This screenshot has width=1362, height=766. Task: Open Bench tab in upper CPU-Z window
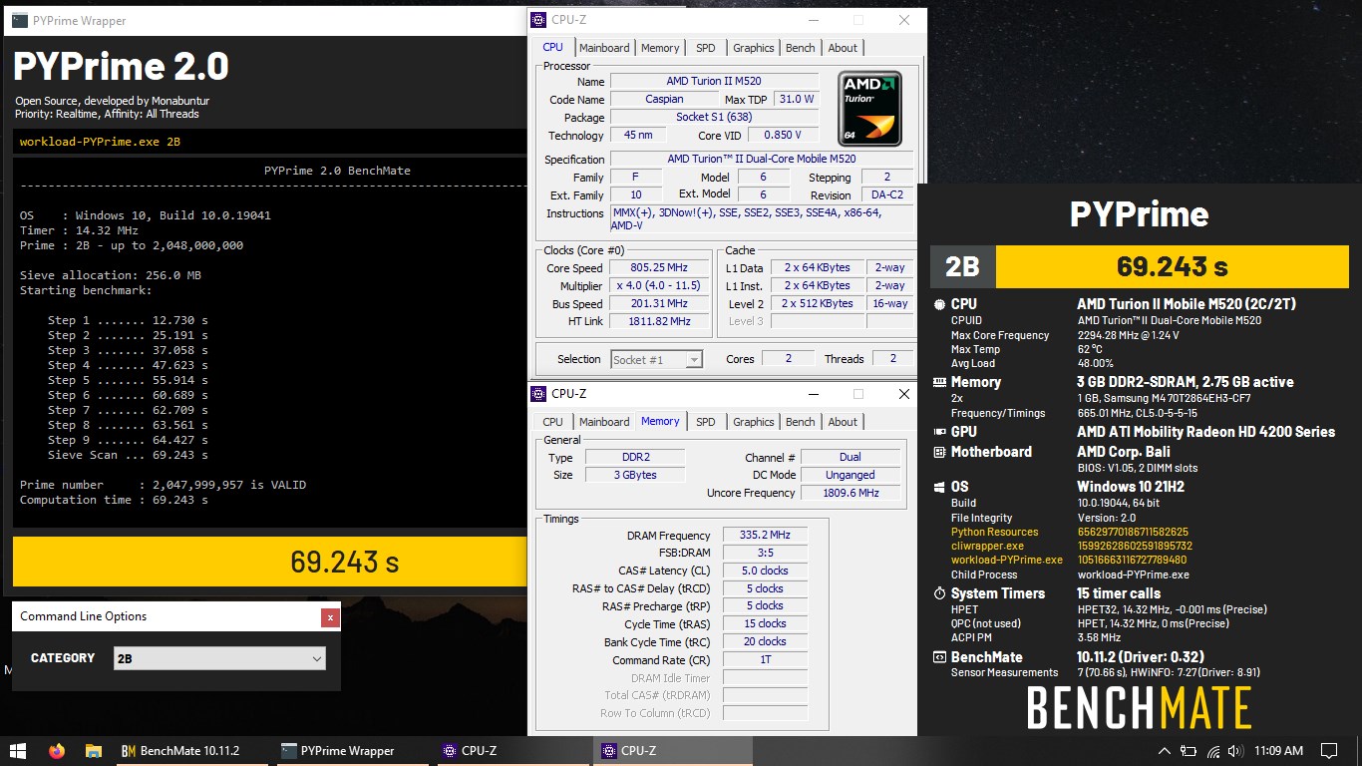(x=801, y=48)
